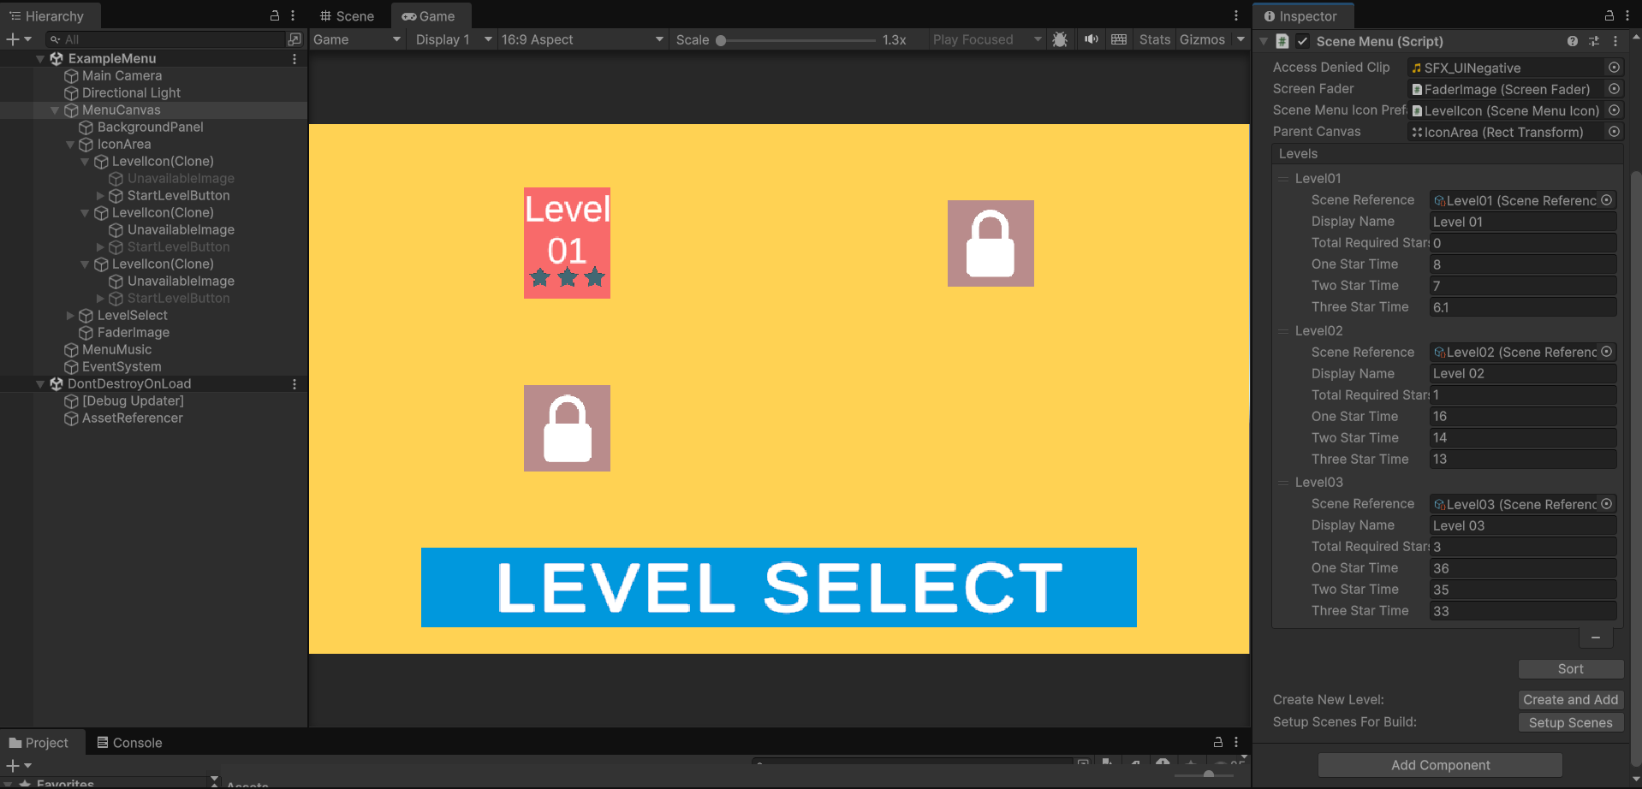Click the Scene Menu script icon

point(1282,40)
